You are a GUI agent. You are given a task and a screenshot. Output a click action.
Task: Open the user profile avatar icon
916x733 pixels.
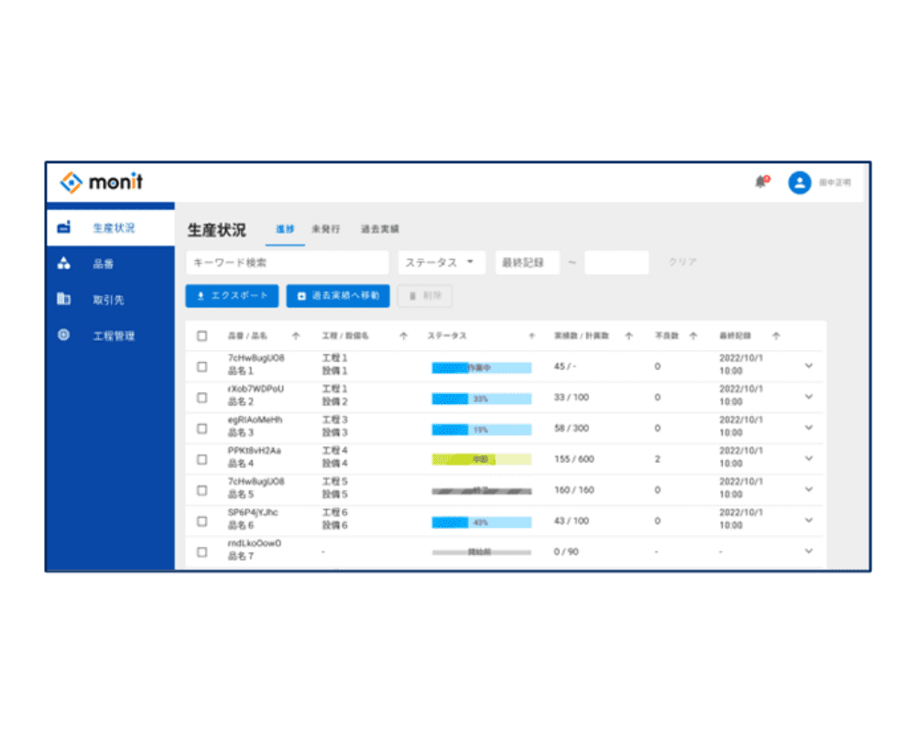click(800, 182)
